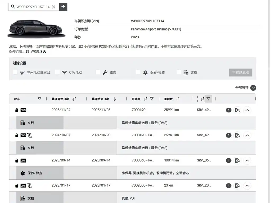
Task: Collapse the 2023/01/17 record row
Action: point(247,186)
